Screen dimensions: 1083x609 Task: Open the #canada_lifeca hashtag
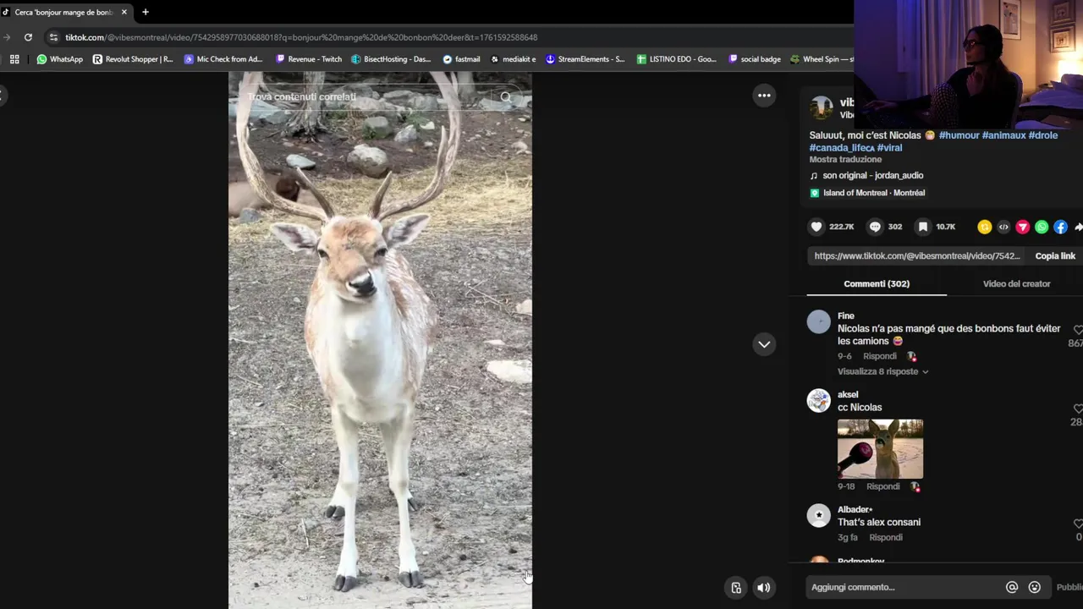842,148
